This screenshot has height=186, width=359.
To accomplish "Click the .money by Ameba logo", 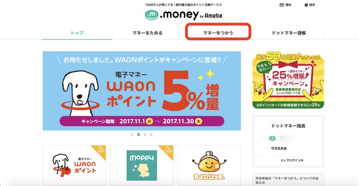I will pyautogui.click(x=183, y=15).
